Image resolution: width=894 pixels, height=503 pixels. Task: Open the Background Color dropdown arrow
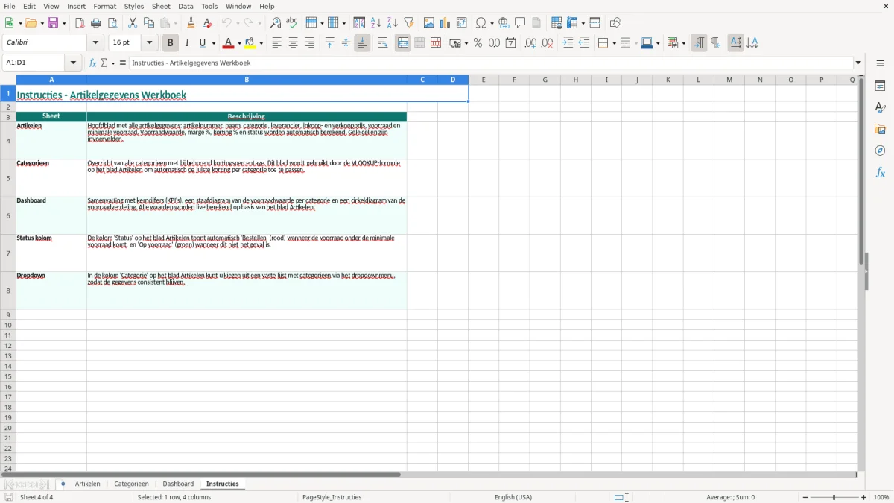pyautogui.click(x=261, y=43)
